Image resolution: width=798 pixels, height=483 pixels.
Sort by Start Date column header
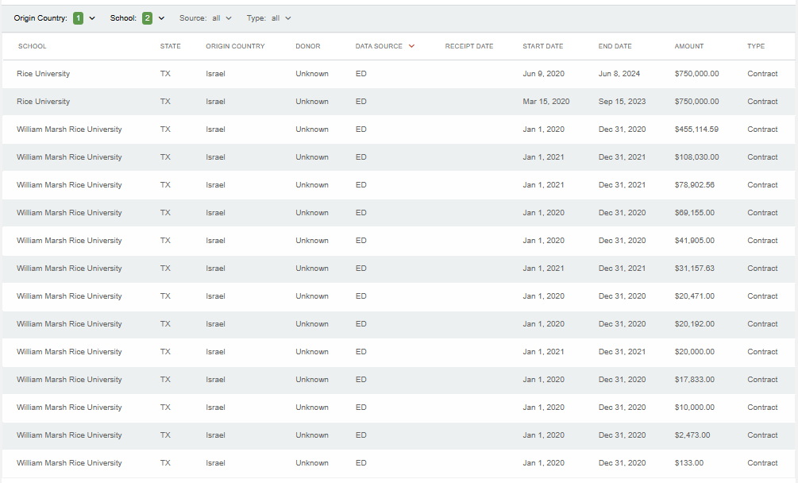[x=543, y=46]
